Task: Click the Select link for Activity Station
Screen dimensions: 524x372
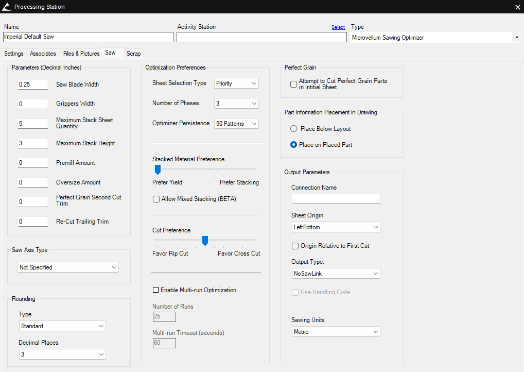Action: 338,27
